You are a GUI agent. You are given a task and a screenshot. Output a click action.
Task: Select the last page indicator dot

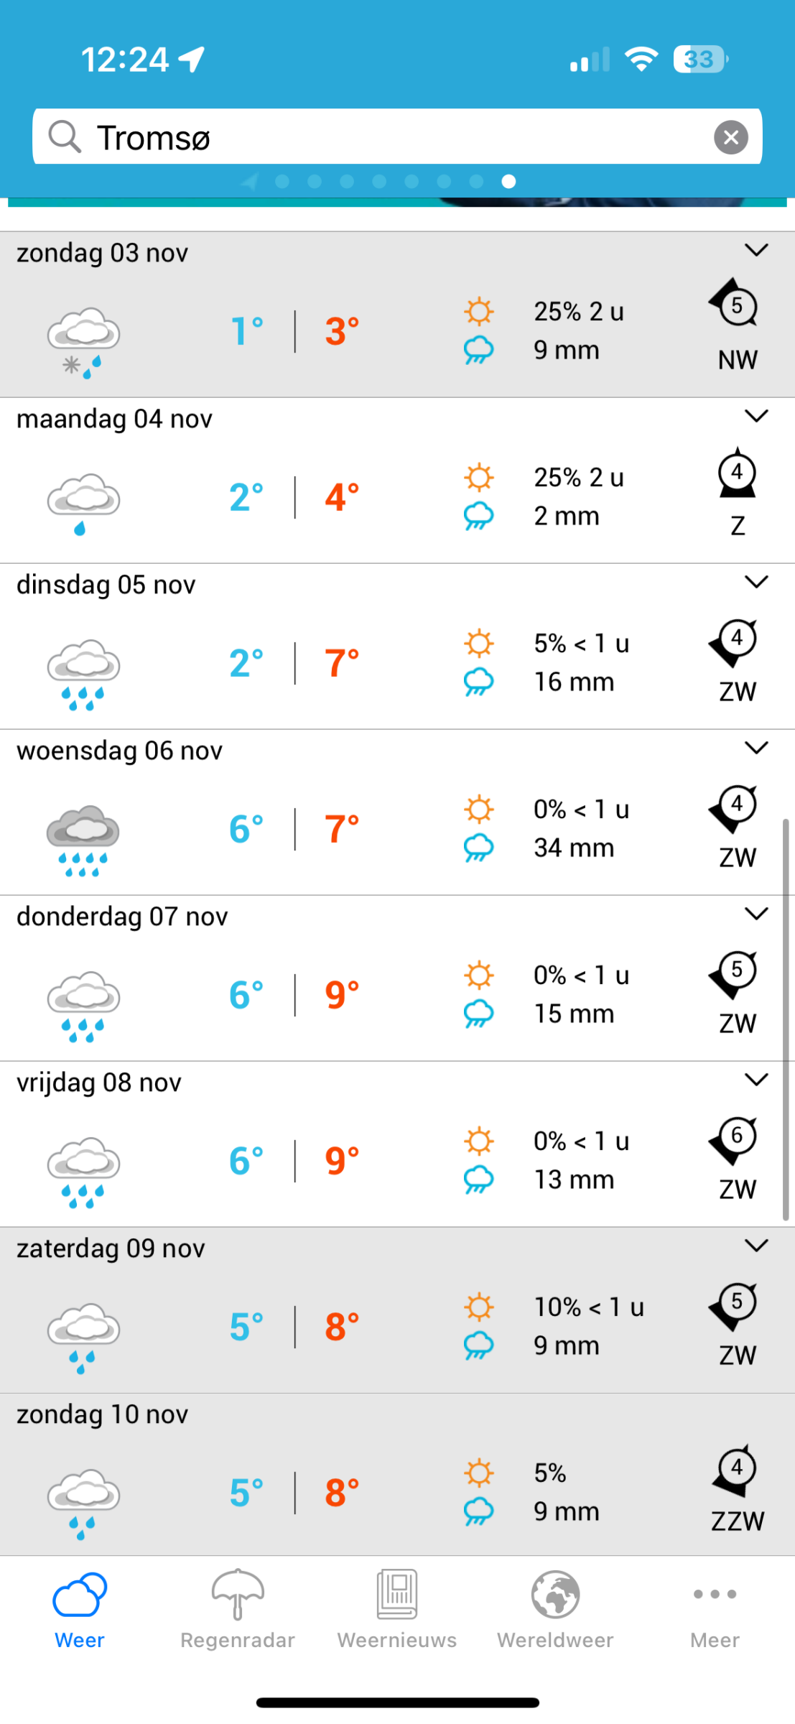click(x=508, y=182)
